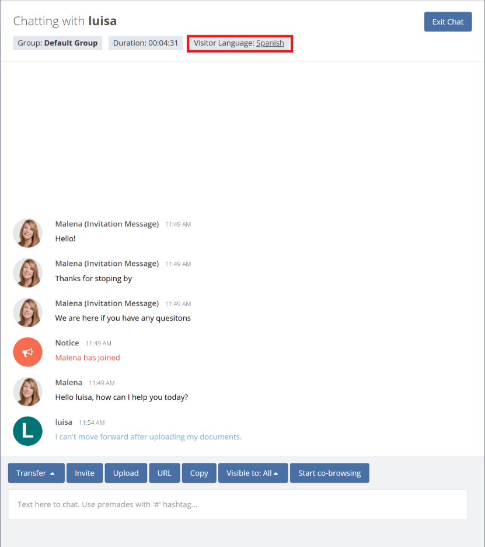Click the Duration 00:04:31 badge

coord(145,43)
